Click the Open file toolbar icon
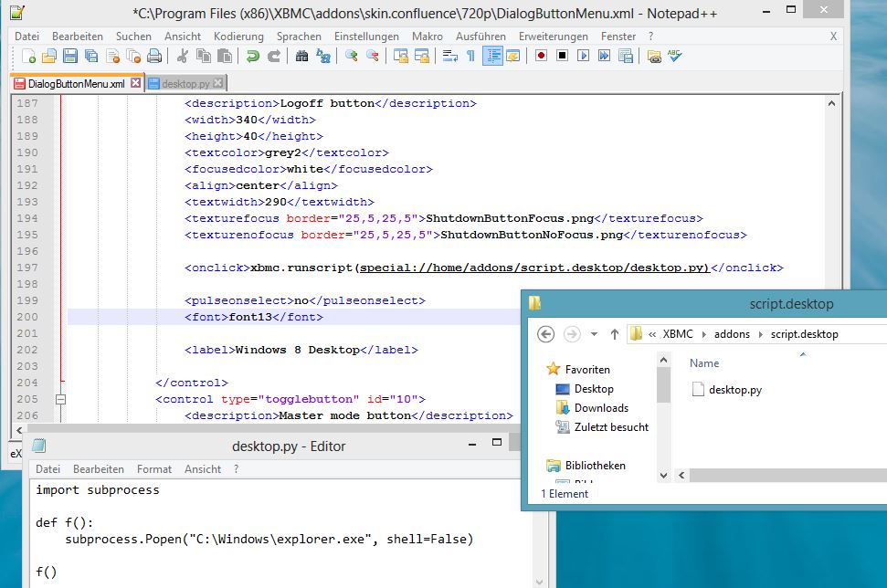Viewport: 887px width, 588px height. click(x=49, y=56)
